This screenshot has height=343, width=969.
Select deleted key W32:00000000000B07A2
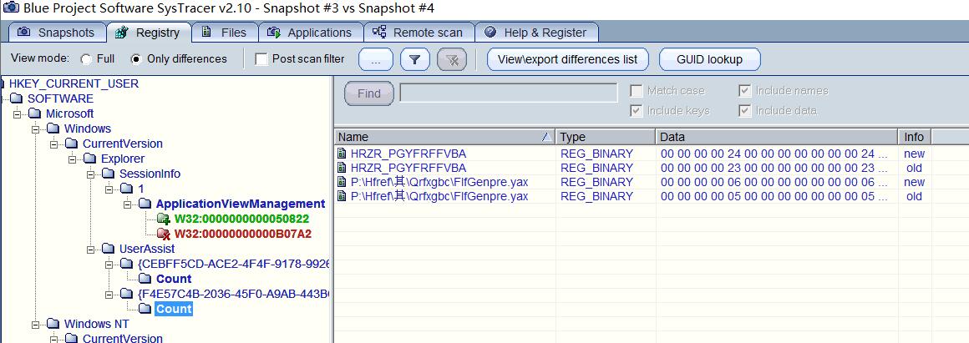(242, 234)
